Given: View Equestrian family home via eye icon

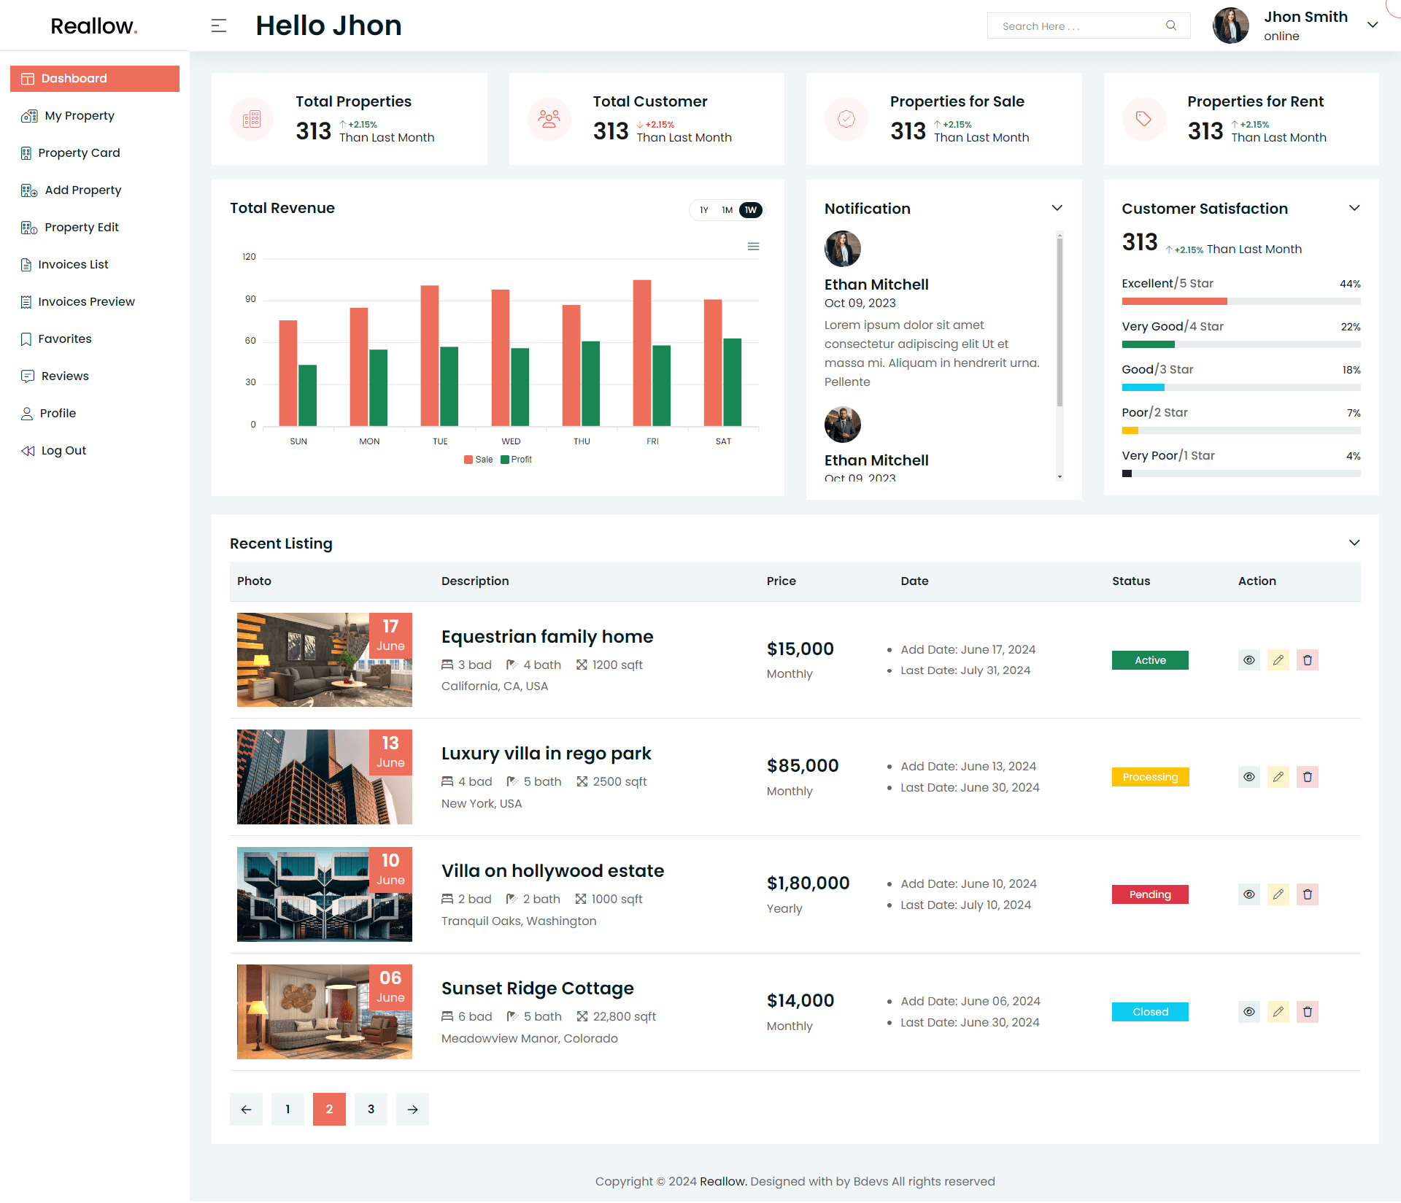Looking at the screenshot, I should [1248, 660].
